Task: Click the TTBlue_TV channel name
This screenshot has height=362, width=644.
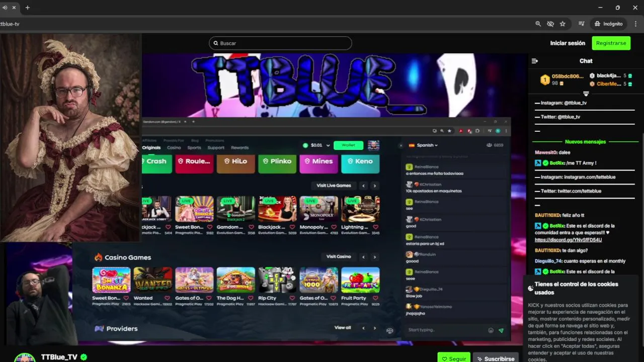Action: 59,357
